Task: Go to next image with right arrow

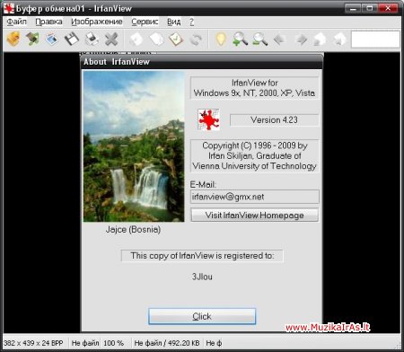Action: coord(301,39)
